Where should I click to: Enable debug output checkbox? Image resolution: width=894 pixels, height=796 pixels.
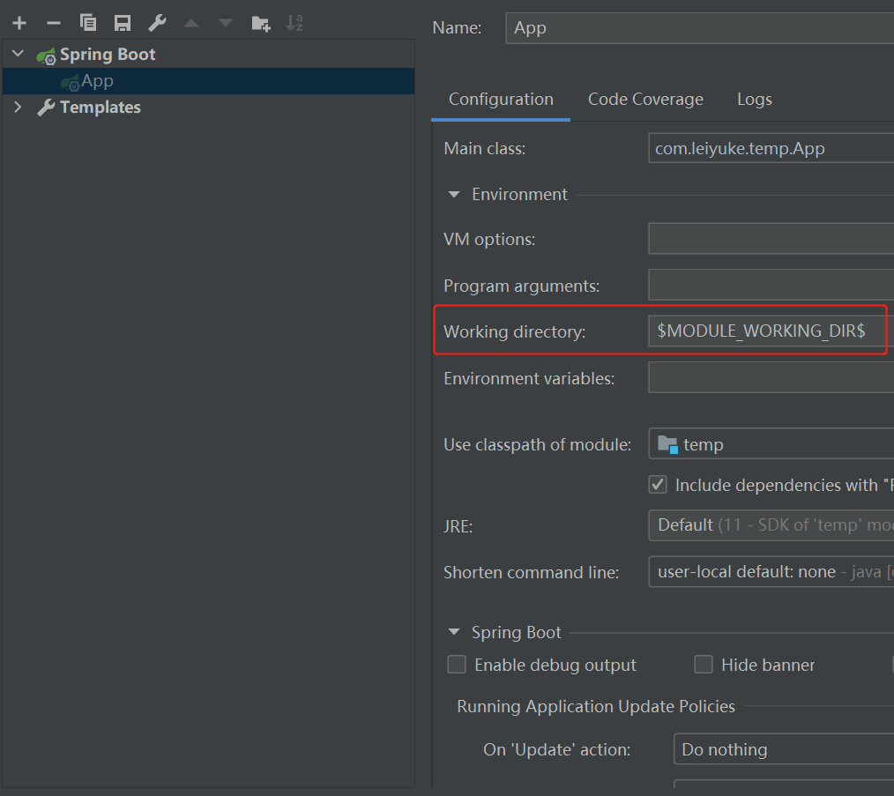[457, 665]
